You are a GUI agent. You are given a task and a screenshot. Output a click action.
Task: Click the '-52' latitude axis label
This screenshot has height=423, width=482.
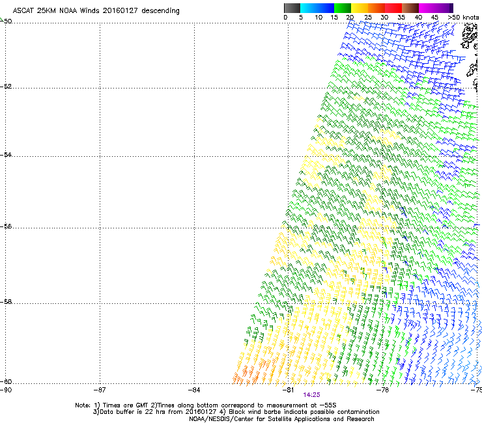click(6, 87)
